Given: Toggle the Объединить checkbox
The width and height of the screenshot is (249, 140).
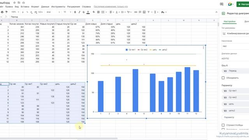Looking at the screenshot, I should [223, 78].
